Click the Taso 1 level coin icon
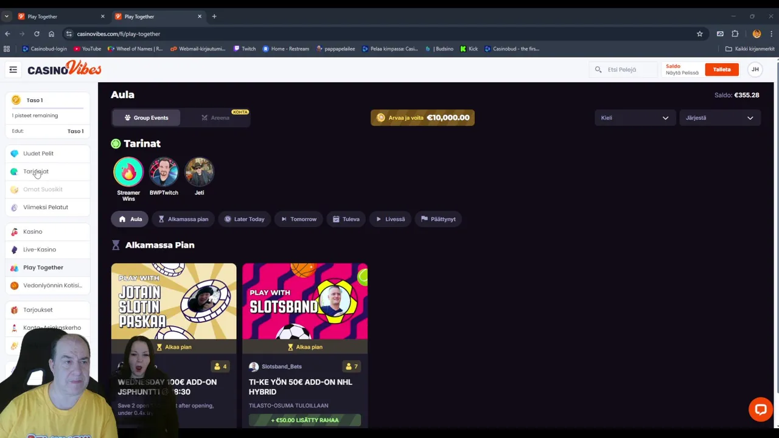 pos(16,100)
